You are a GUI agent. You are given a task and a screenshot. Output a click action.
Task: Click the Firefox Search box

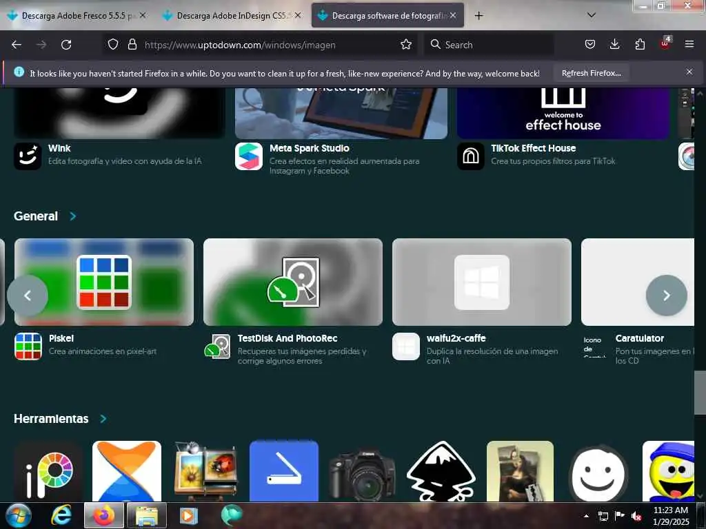point(489,45)
